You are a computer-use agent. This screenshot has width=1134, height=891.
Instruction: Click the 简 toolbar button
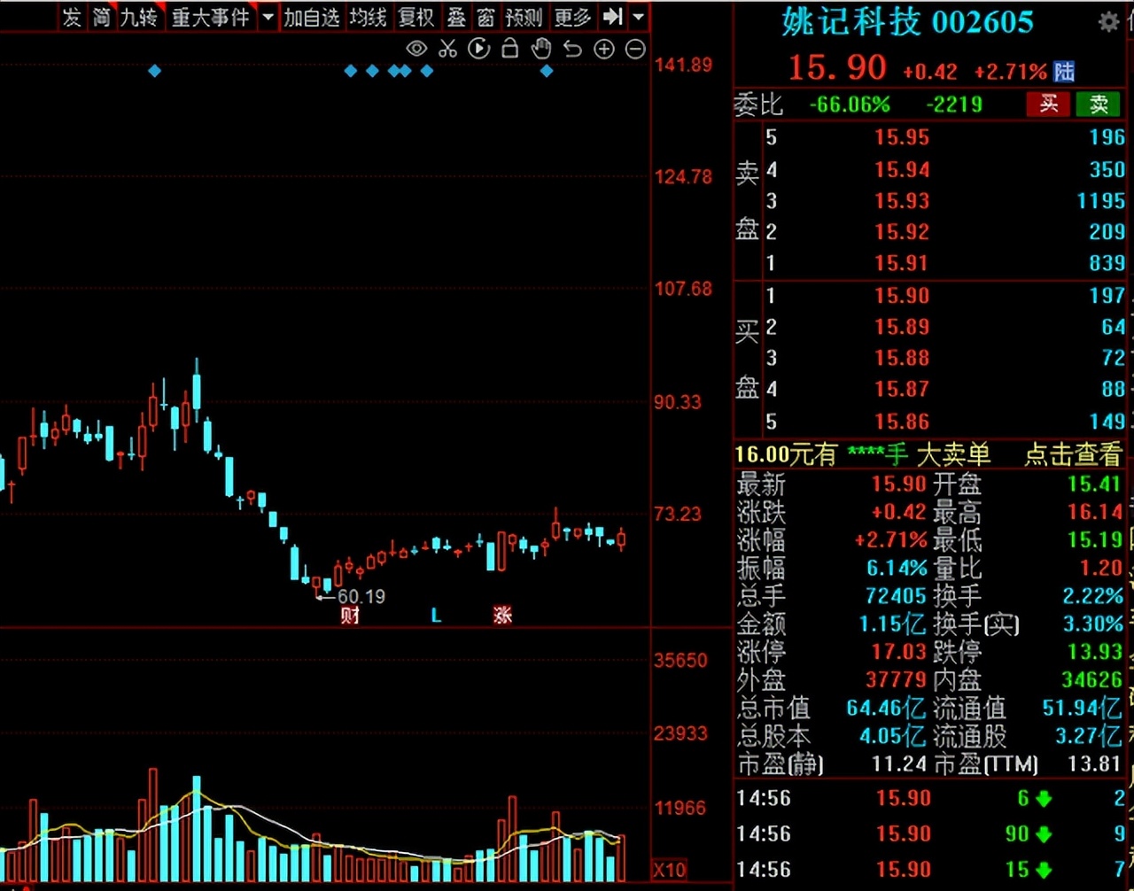pos(102,17)
